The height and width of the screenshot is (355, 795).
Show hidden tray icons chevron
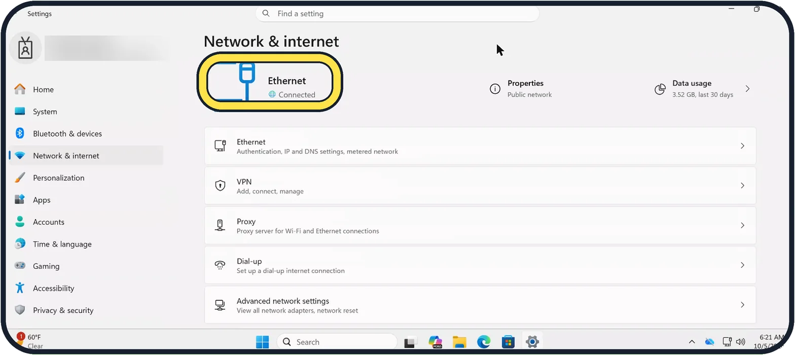click(x=692, y=342)
